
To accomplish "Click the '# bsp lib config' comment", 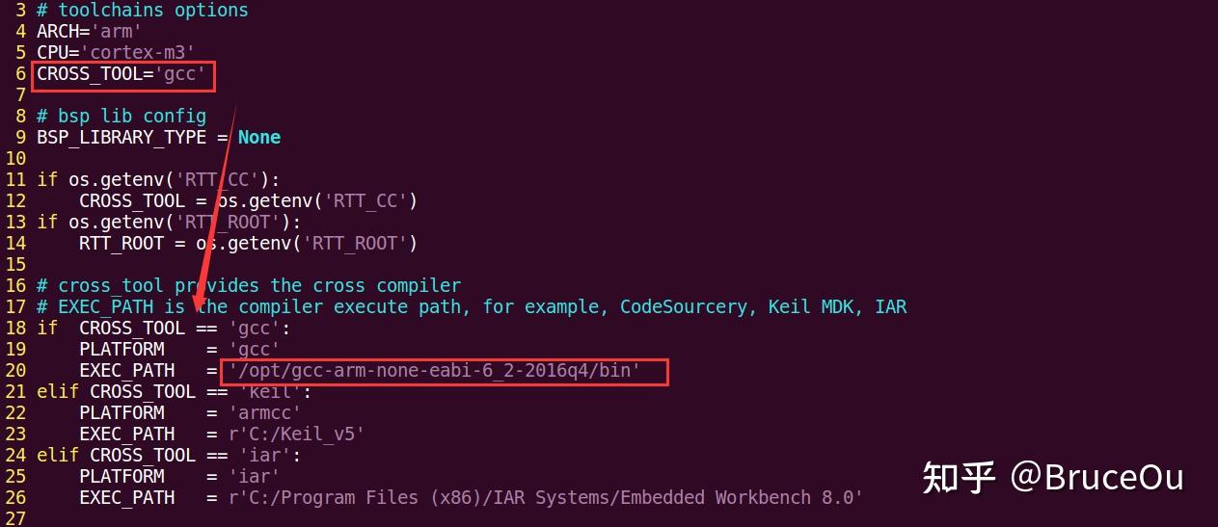I will (x=122, y=116).
